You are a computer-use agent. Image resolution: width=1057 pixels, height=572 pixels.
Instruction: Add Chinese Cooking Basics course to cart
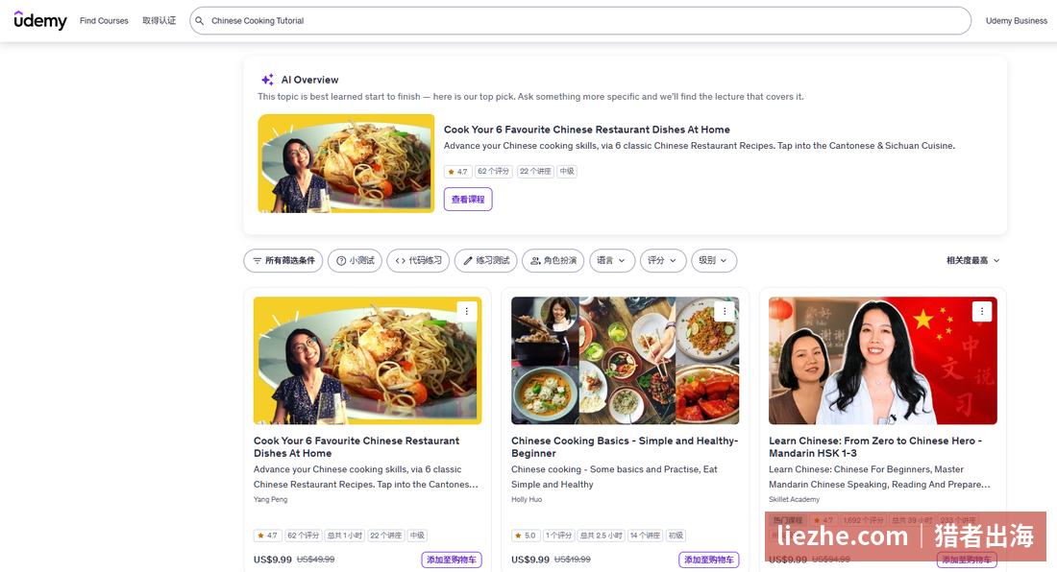pos(709,560)
